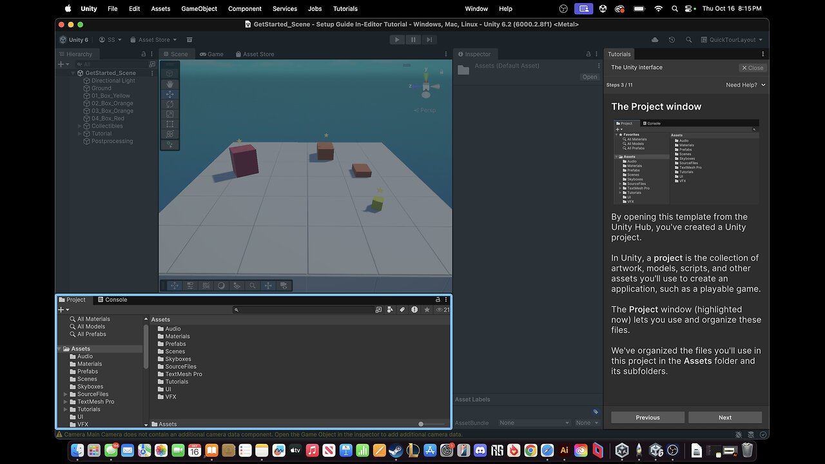Open the Project panel options menu
The height and width of the screenshot is (464, 825).
[x=446, y=300]
